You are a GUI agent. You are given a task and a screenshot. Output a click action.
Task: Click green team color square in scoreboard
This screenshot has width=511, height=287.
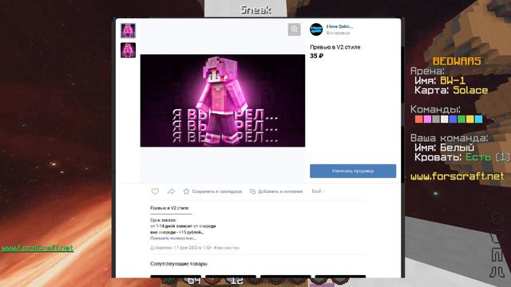pyautogui.click(x=461, y=119)
